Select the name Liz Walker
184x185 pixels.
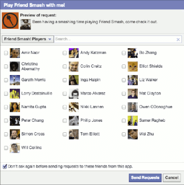click(x=148, y=80)
